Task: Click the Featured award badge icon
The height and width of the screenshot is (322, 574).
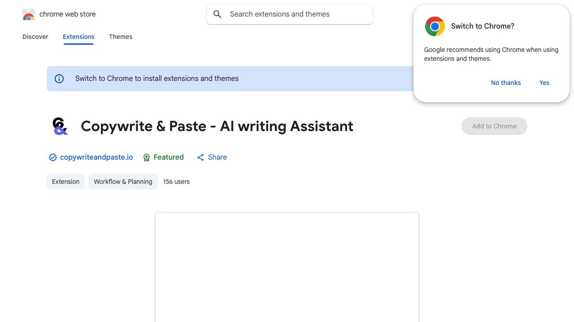Action: pos(147,157)
